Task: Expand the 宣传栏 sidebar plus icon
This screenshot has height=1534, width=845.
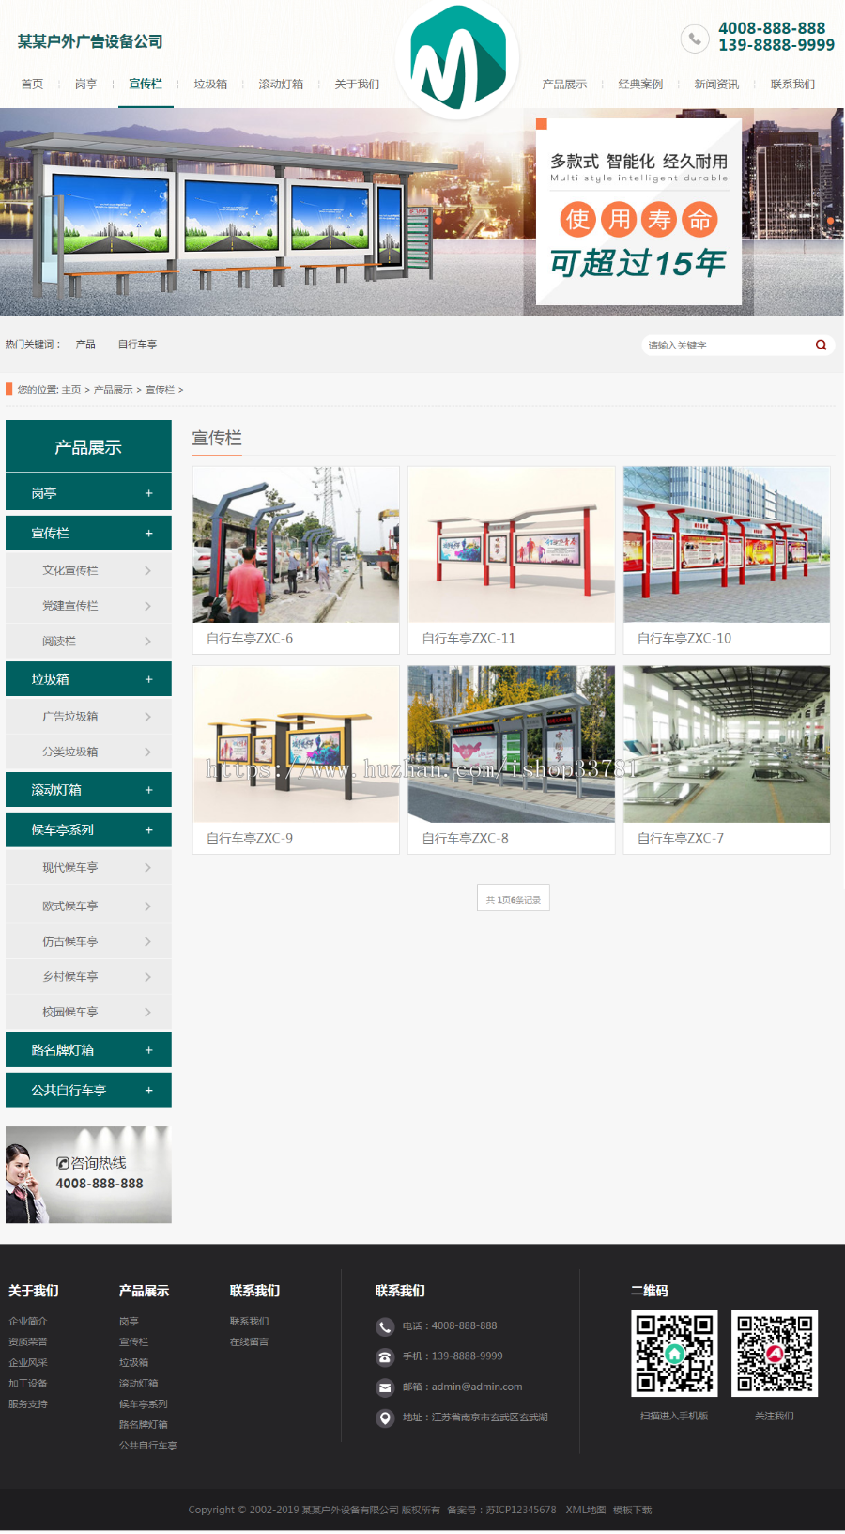Action: point(148,533)
